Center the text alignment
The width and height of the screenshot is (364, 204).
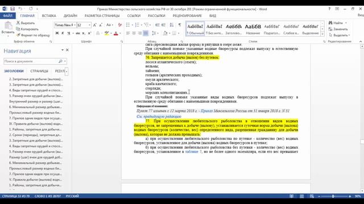[134, 33]
